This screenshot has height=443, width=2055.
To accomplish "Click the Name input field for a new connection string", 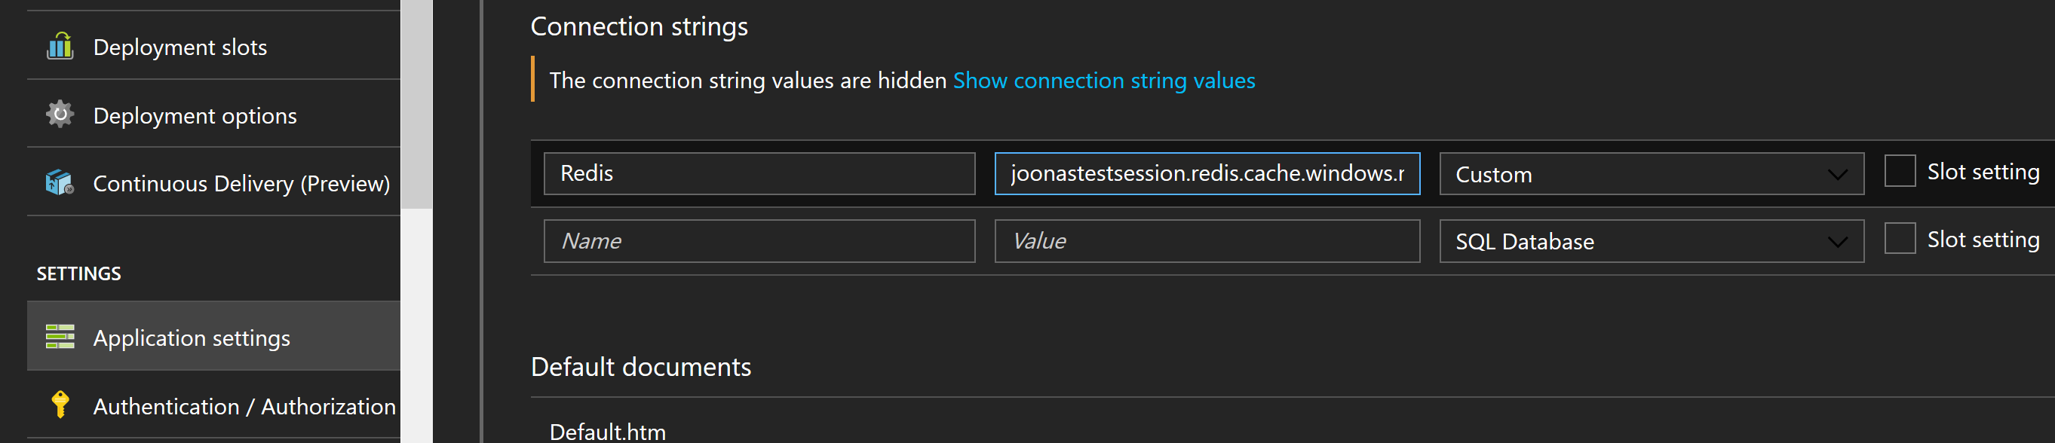I will point(758,240).
